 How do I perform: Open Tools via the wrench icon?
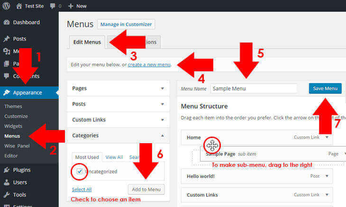(x=7, y=195)
